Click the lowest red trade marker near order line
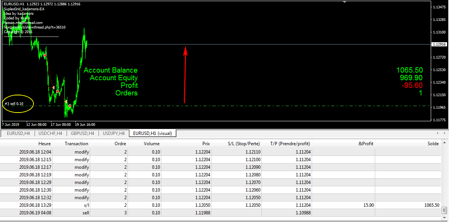This screenshot has height=222, width=449. coord(70,106)
